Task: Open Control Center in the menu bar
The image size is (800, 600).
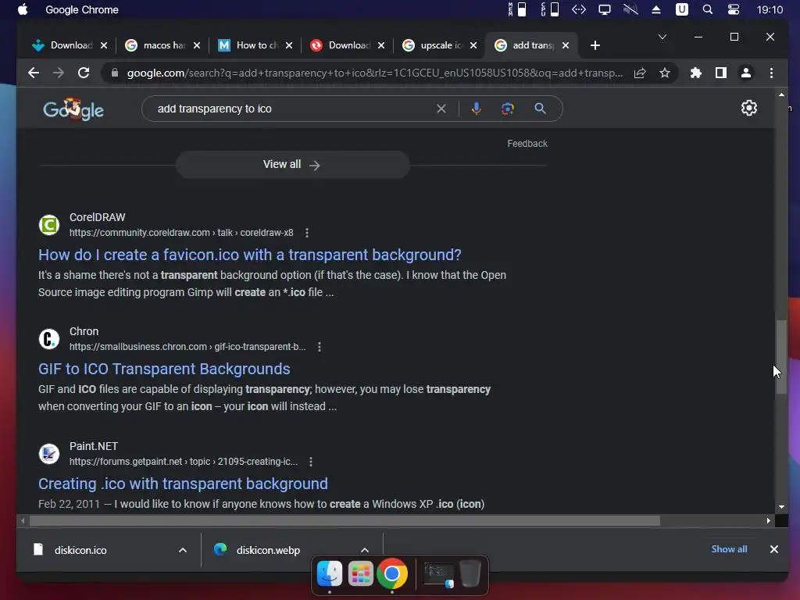Action: pos(733,9)
